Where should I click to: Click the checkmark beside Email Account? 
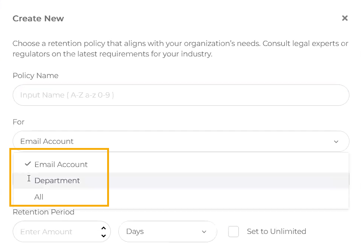pyautogui.click(x=28, y=164)
